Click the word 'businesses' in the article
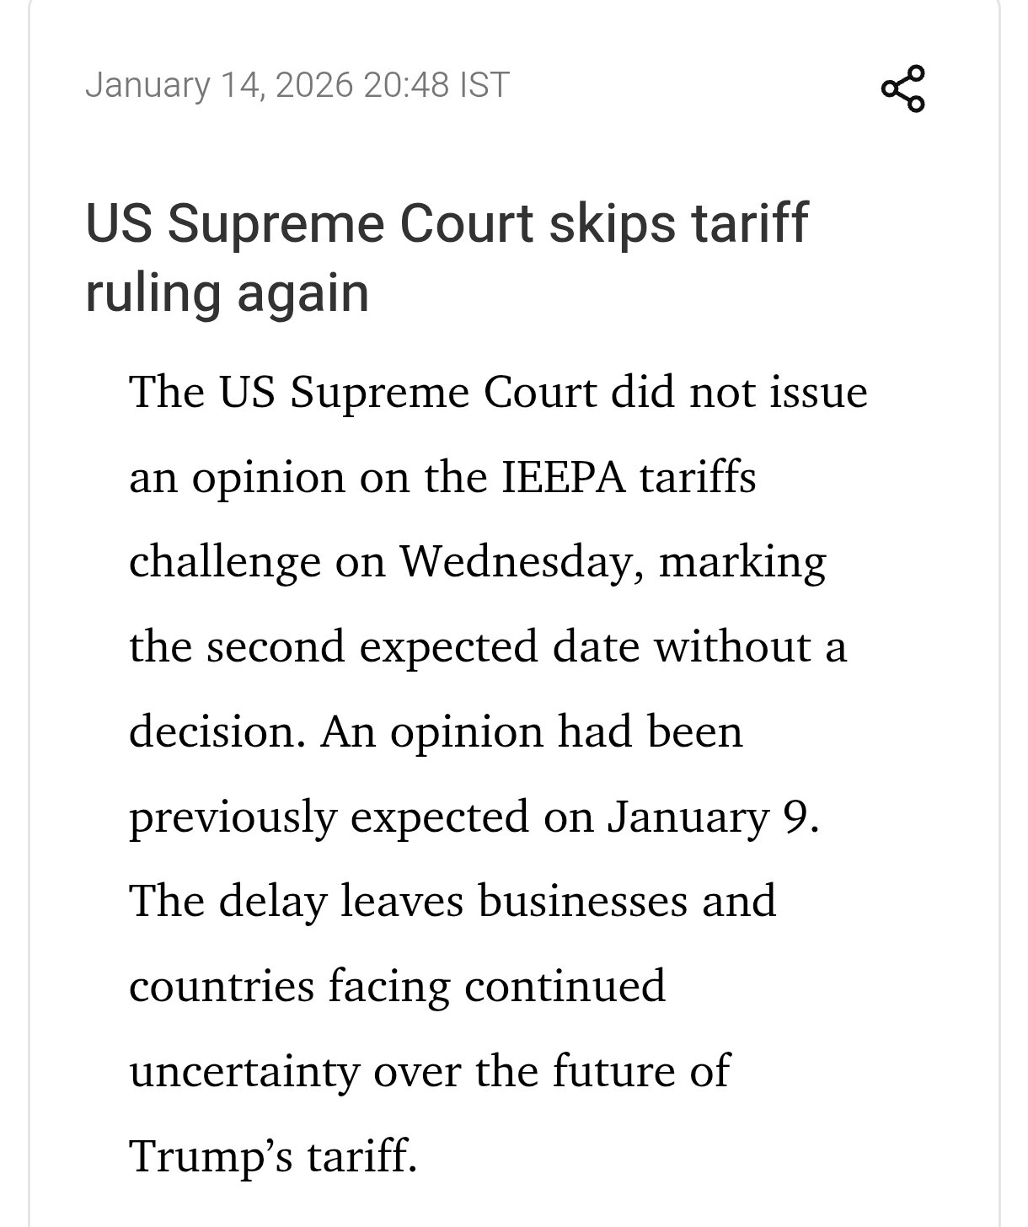 pyautogui.click(x=584, y=901)
